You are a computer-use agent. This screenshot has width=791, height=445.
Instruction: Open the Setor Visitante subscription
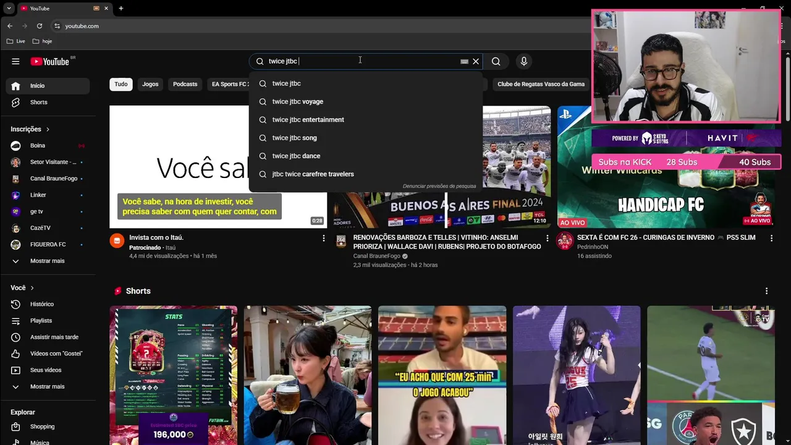tap(48, 162)
